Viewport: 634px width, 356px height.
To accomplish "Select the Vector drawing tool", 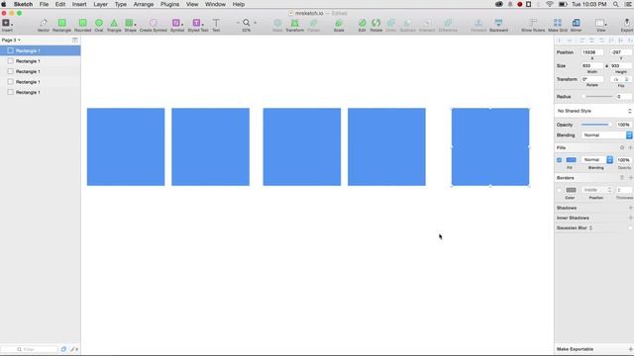I will point(44,25).
